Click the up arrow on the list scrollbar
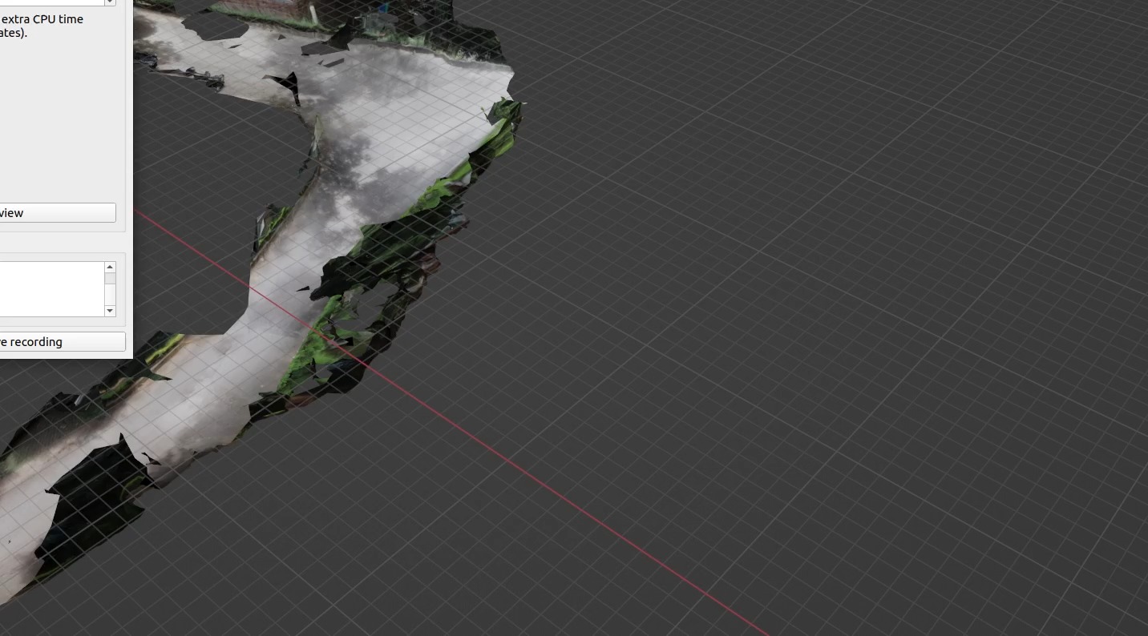The image size is (1148, 636). [x=110, y=266]
